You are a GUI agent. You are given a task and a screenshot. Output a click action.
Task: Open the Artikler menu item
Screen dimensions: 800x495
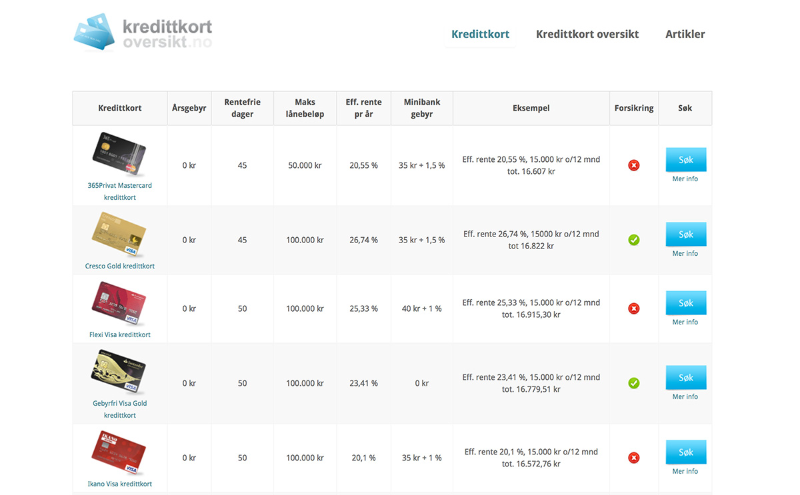coord(685,35)
